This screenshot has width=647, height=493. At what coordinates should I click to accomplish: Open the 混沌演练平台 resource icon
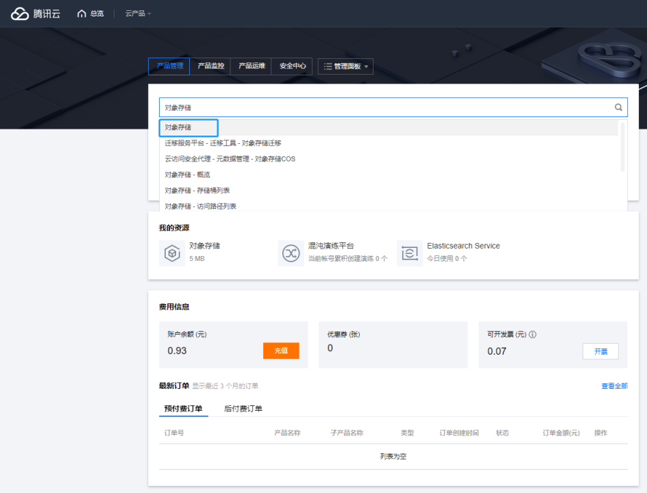point(291,253)
